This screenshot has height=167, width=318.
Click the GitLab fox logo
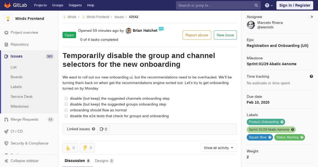(x=7, y=5)
